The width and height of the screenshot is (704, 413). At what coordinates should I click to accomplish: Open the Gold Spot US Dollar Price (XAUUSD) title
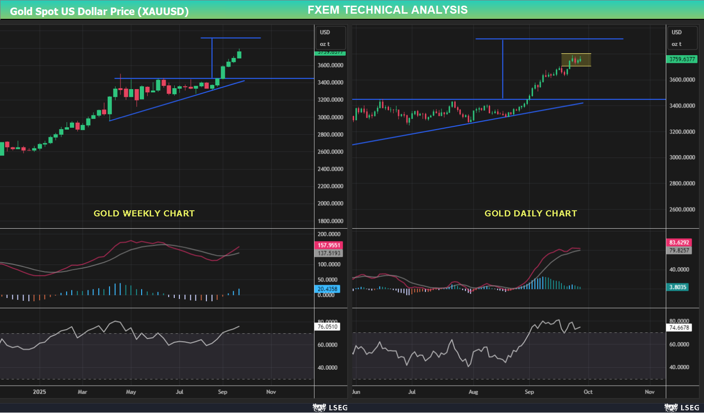point(101,9)
